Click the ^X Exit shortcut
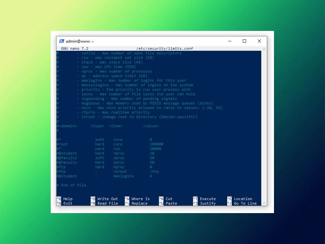This screenshot has height=244, width=325. pos(65,203)
